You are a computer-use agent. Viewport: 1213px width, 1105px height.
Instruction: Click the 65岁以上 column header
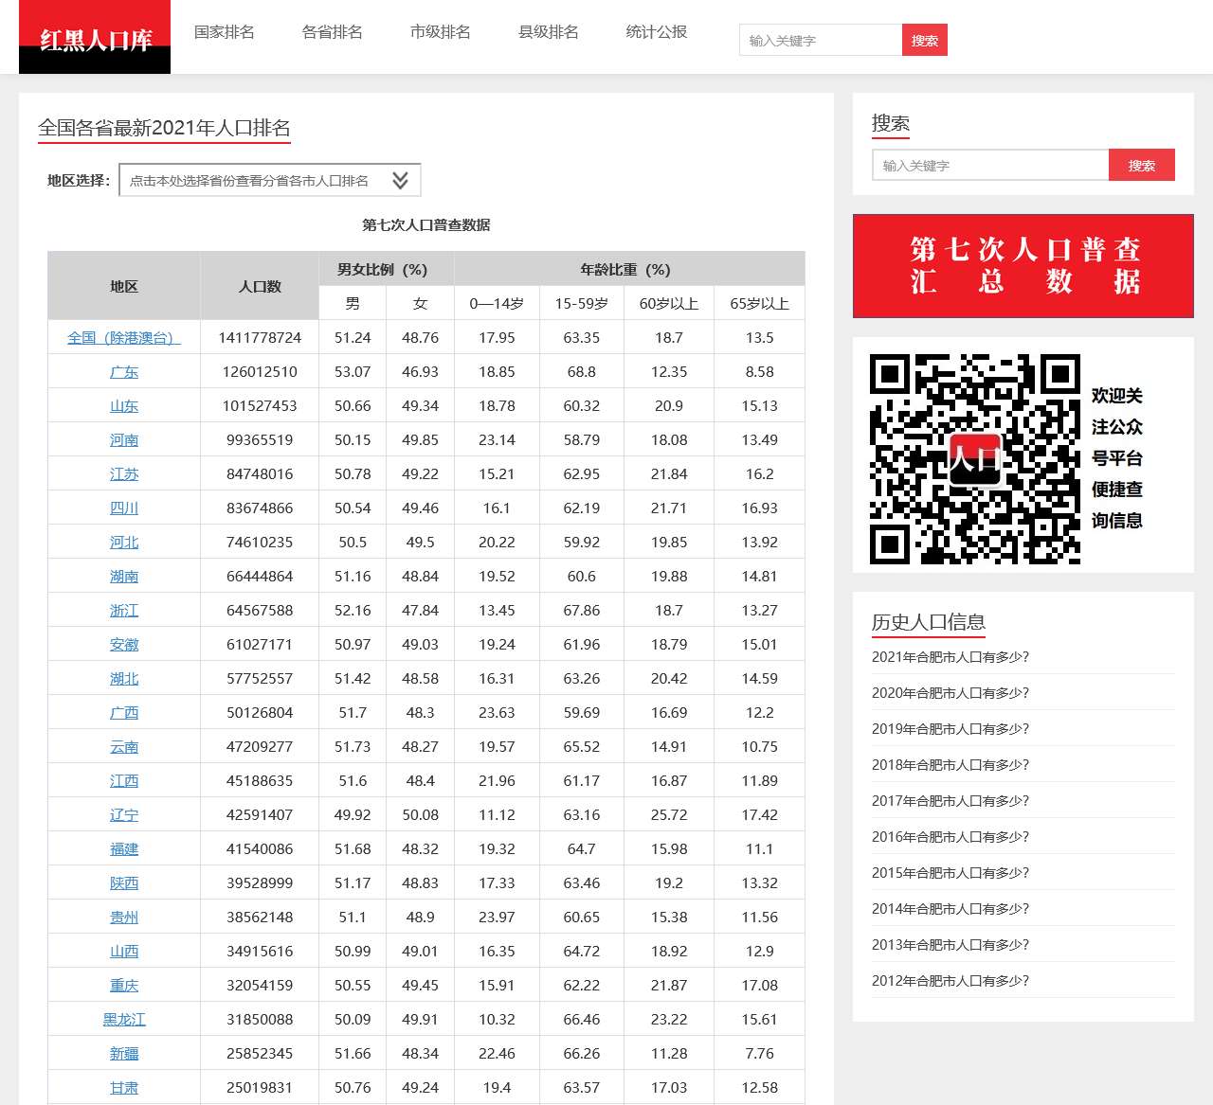tap(759, 303)
